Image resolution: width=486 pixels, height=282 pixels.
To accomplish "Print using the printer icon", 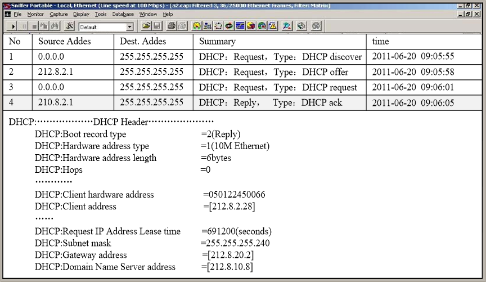I will click(x=172, y=26).
